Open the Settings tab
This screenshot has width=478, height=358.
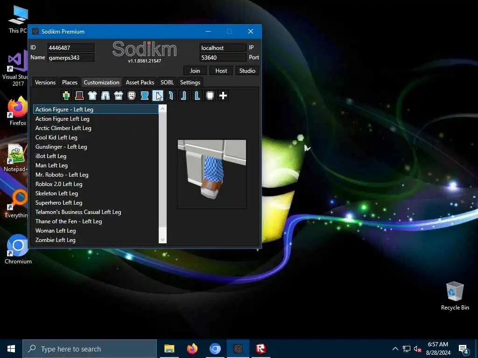tap(190, 82)
